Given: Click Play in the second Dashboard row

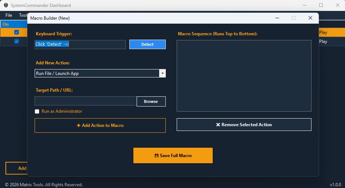Looking at the screenshot, I should pos(323,41).
